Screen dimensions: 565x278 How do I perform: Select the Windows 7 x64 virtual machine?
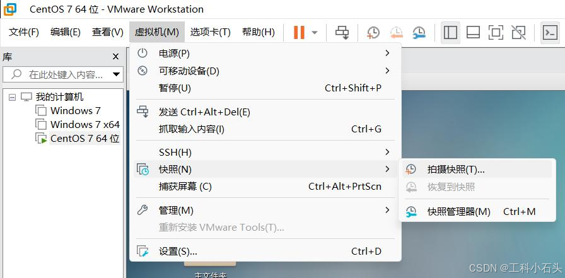(x=84, y=125)
